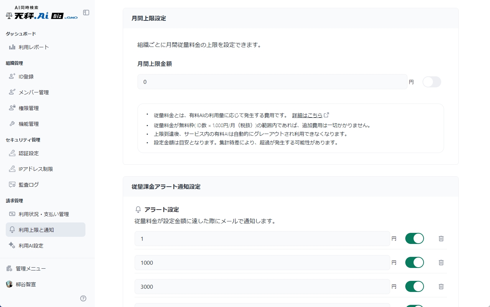The image size is (490, 307).
Task: View the 監査ログ audit log
Action: click(29, 184)
